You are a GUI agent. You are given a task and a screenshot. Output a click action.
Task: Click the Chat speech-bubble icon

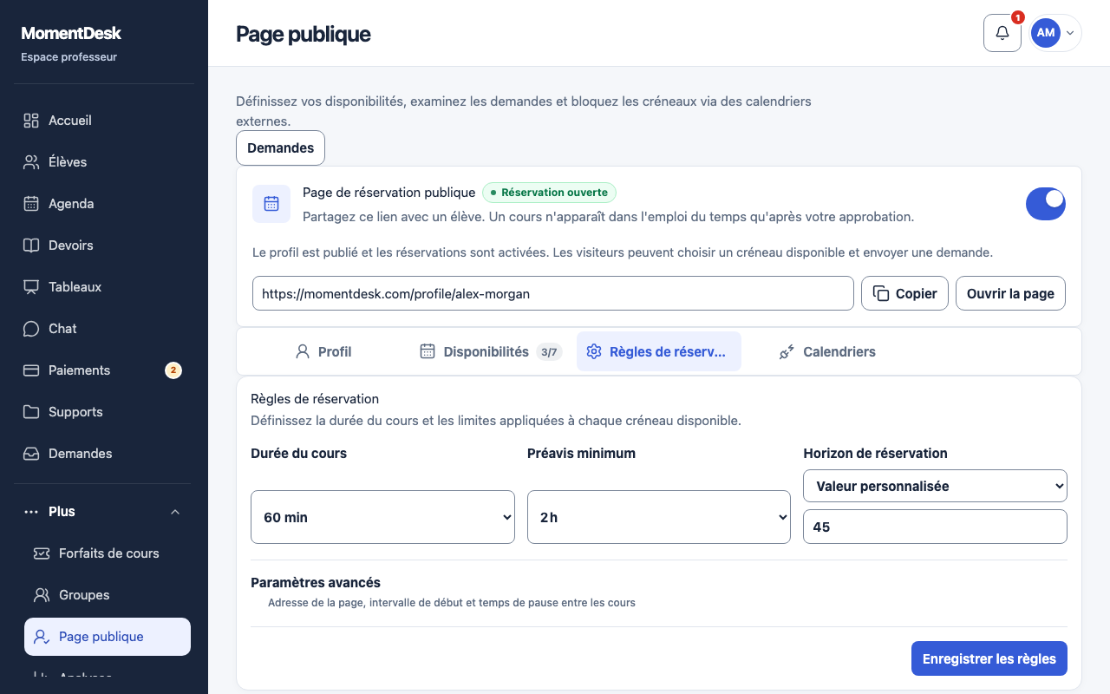[31, 329]
